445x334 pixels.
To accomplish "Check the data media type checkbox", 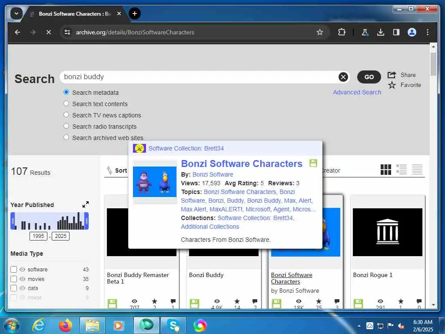I will click(13, 288).
